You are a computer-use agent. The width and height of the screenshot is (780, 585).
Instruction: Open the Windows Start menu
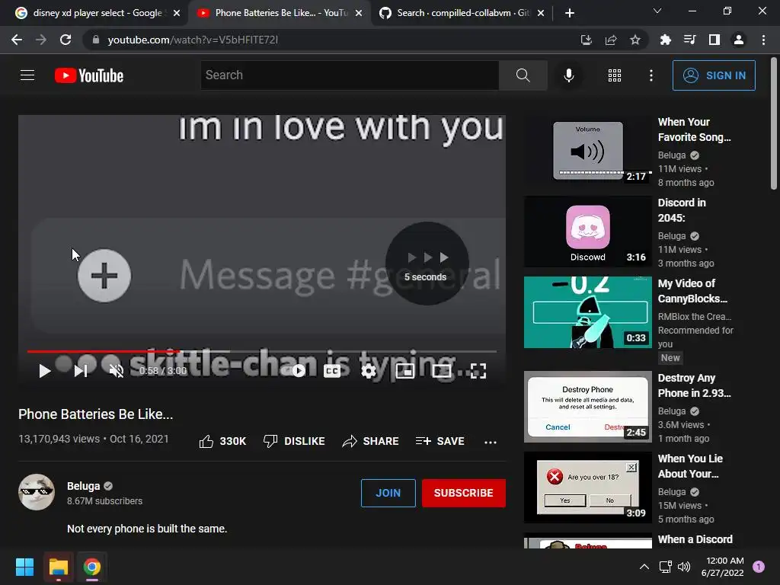coord(24,567)
